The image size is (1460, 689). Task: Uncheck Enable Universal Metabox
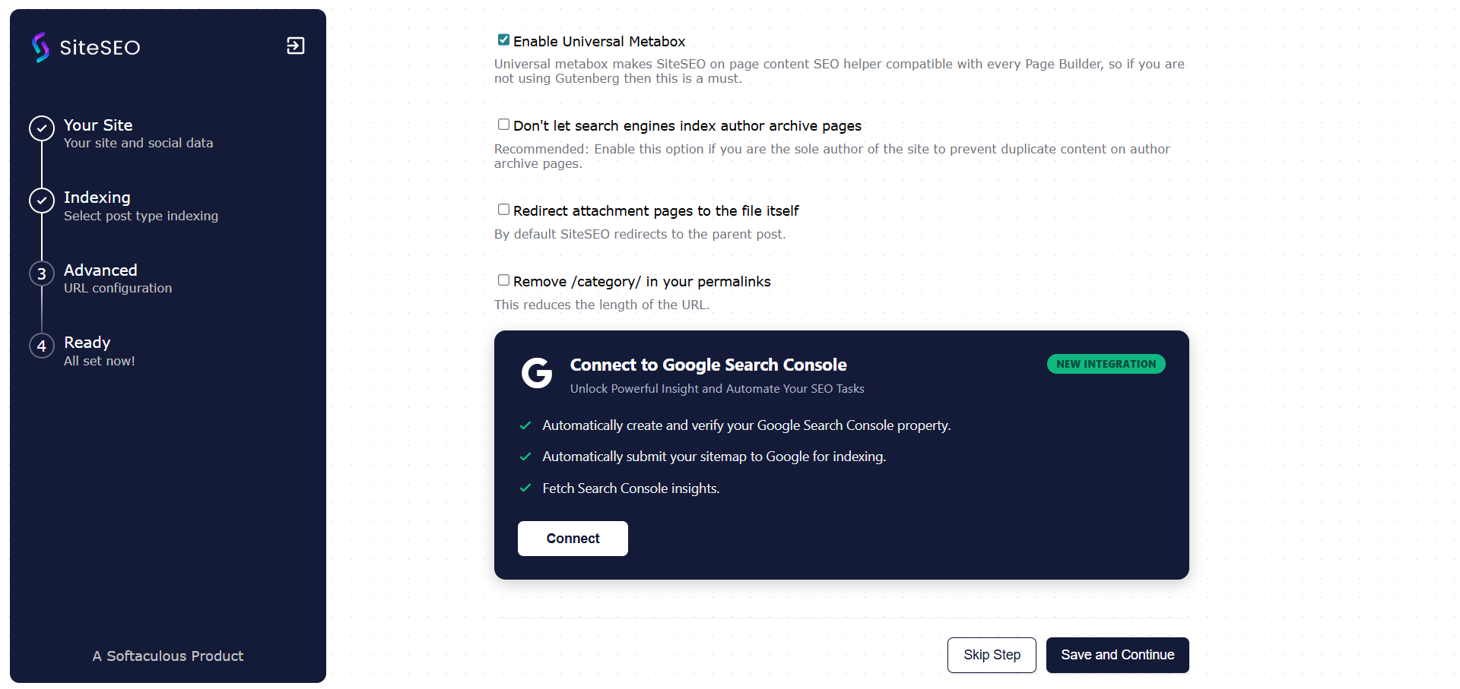[x=503, y=40]
